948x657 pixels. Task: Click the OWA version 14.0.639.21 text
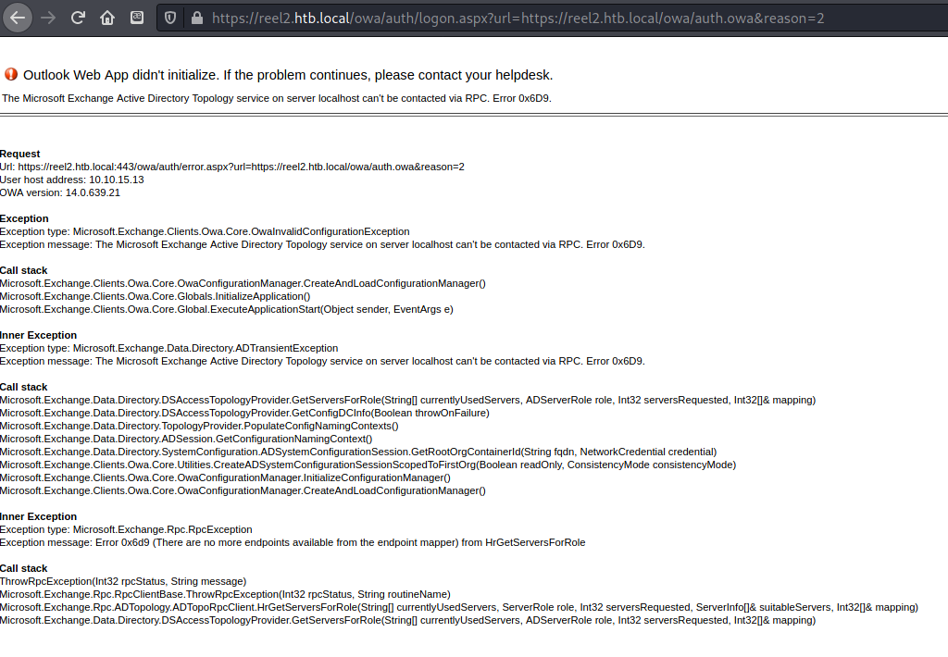[x=60, y=192]
